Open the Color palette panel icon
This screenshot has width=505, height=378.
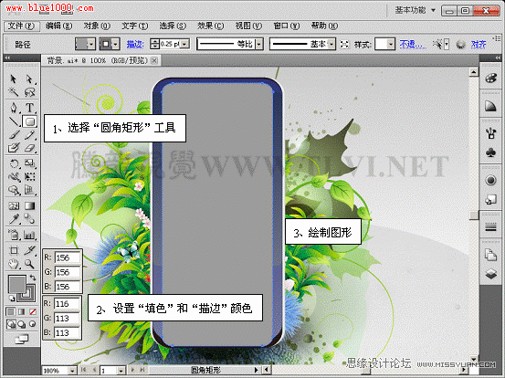(x=490, y=79)
